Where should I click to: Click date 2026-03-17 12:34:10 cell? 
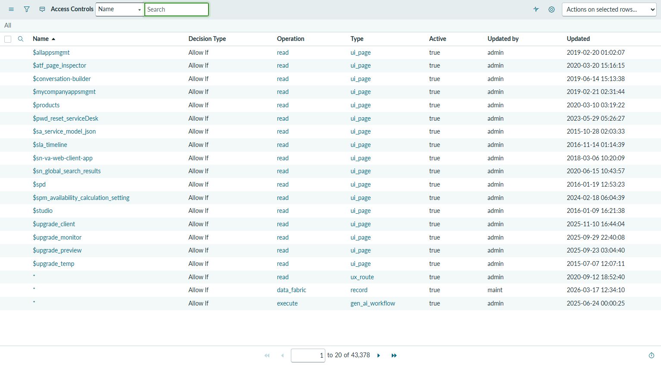point(596,290)
